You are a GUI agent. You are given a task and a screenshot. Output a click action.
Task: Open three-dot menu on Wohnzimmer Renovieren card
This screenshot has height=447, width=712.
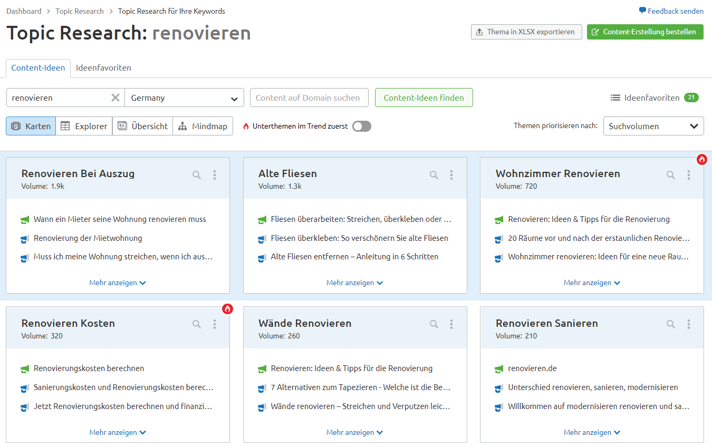tap(688, 175)
